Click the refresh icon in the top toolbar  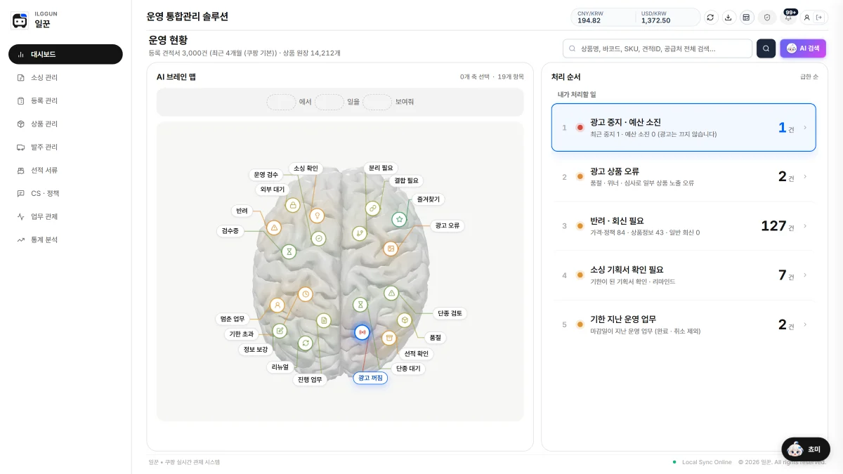[710, 18]
